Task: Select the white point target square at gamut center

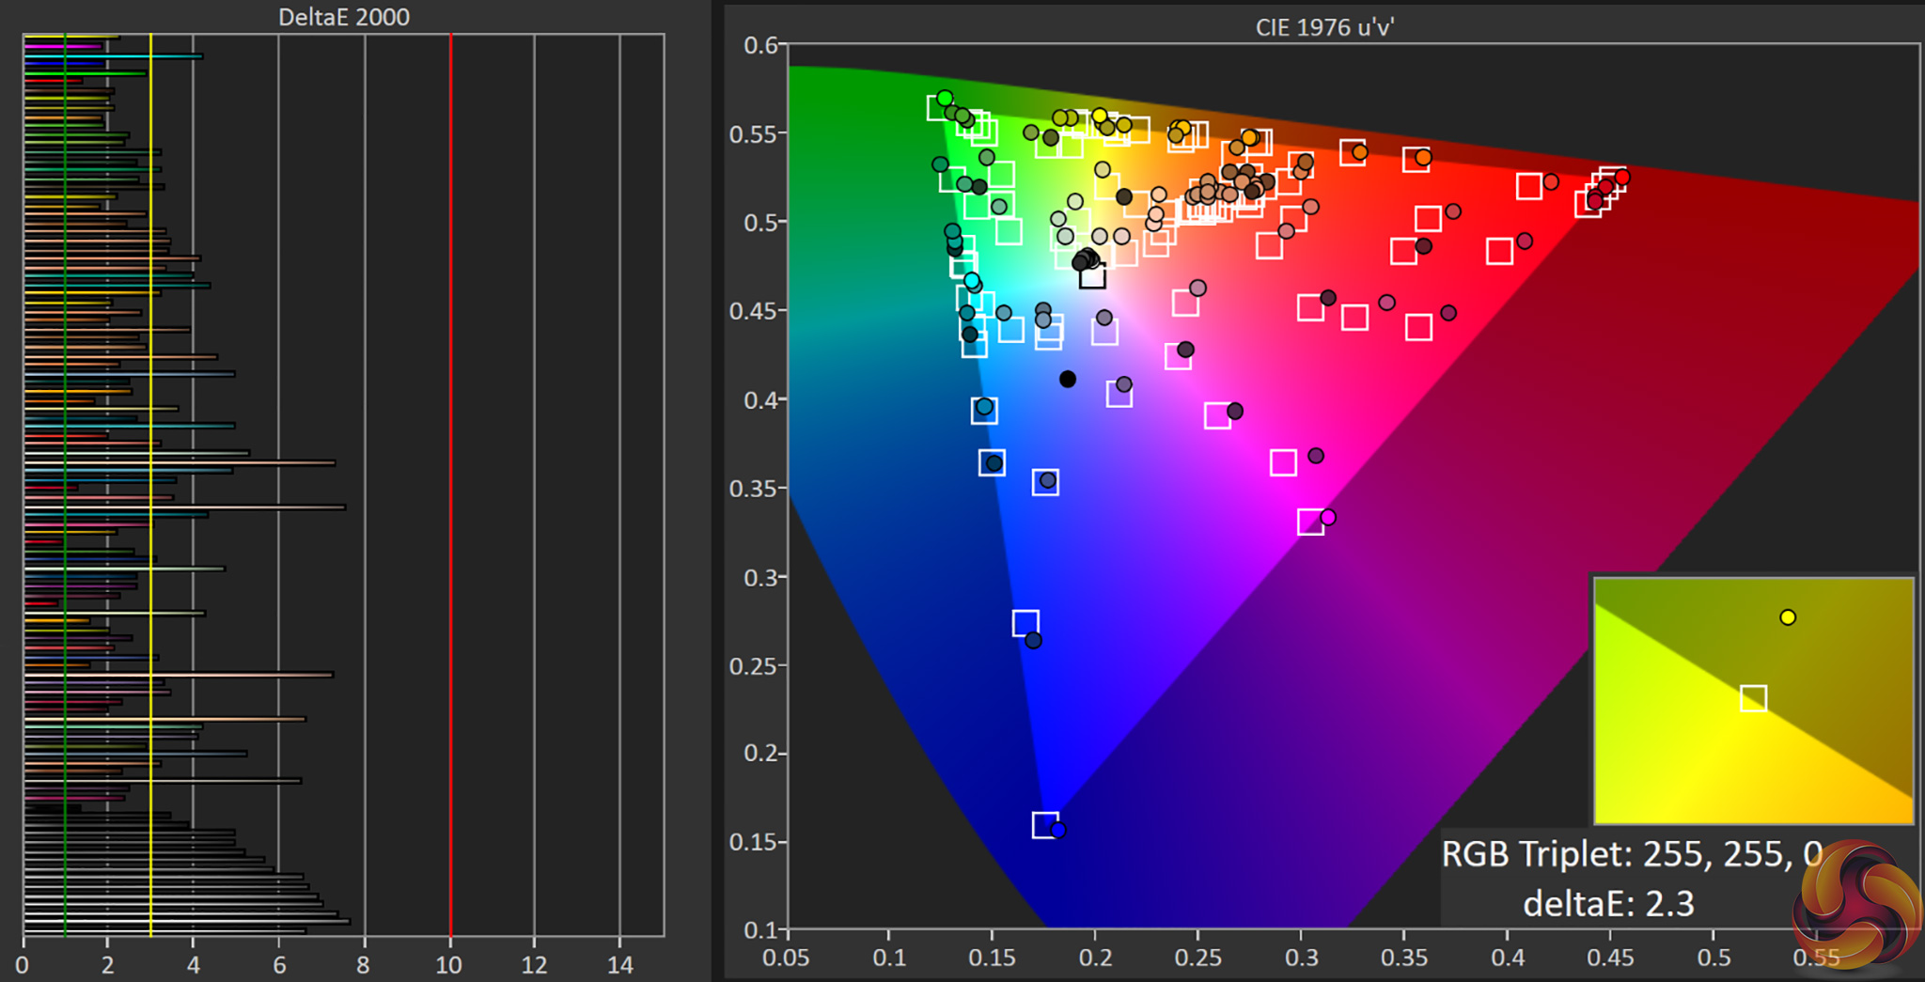Action: (x=1092, y=276)
